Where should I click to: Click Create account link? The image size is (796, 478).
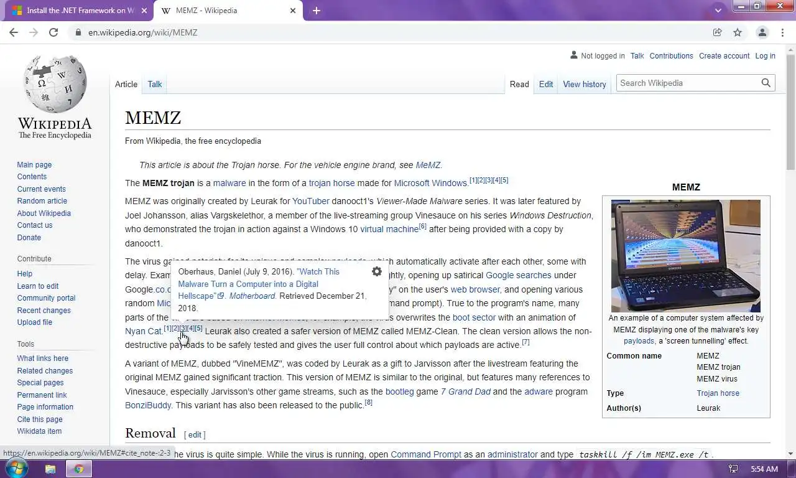point(724,55)
